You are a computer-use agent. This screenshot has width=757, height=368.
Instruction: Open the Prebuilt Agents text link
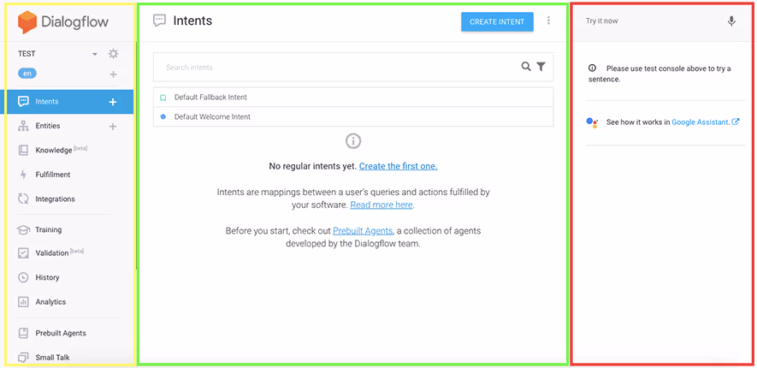click(x=363, y=231)
